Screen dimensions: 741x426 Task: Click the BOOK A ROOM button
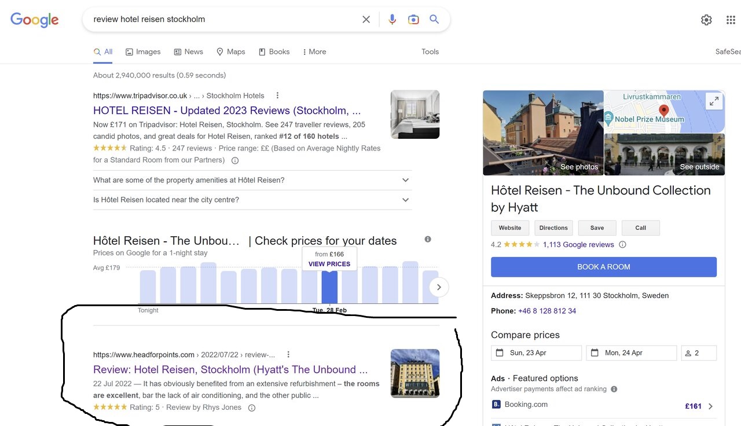tap(604, 267)
